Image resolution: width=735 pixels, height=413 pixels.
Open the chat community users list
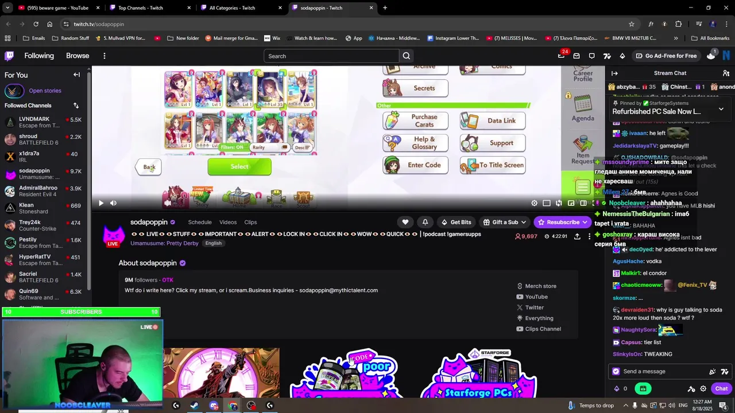pos(726,73)
